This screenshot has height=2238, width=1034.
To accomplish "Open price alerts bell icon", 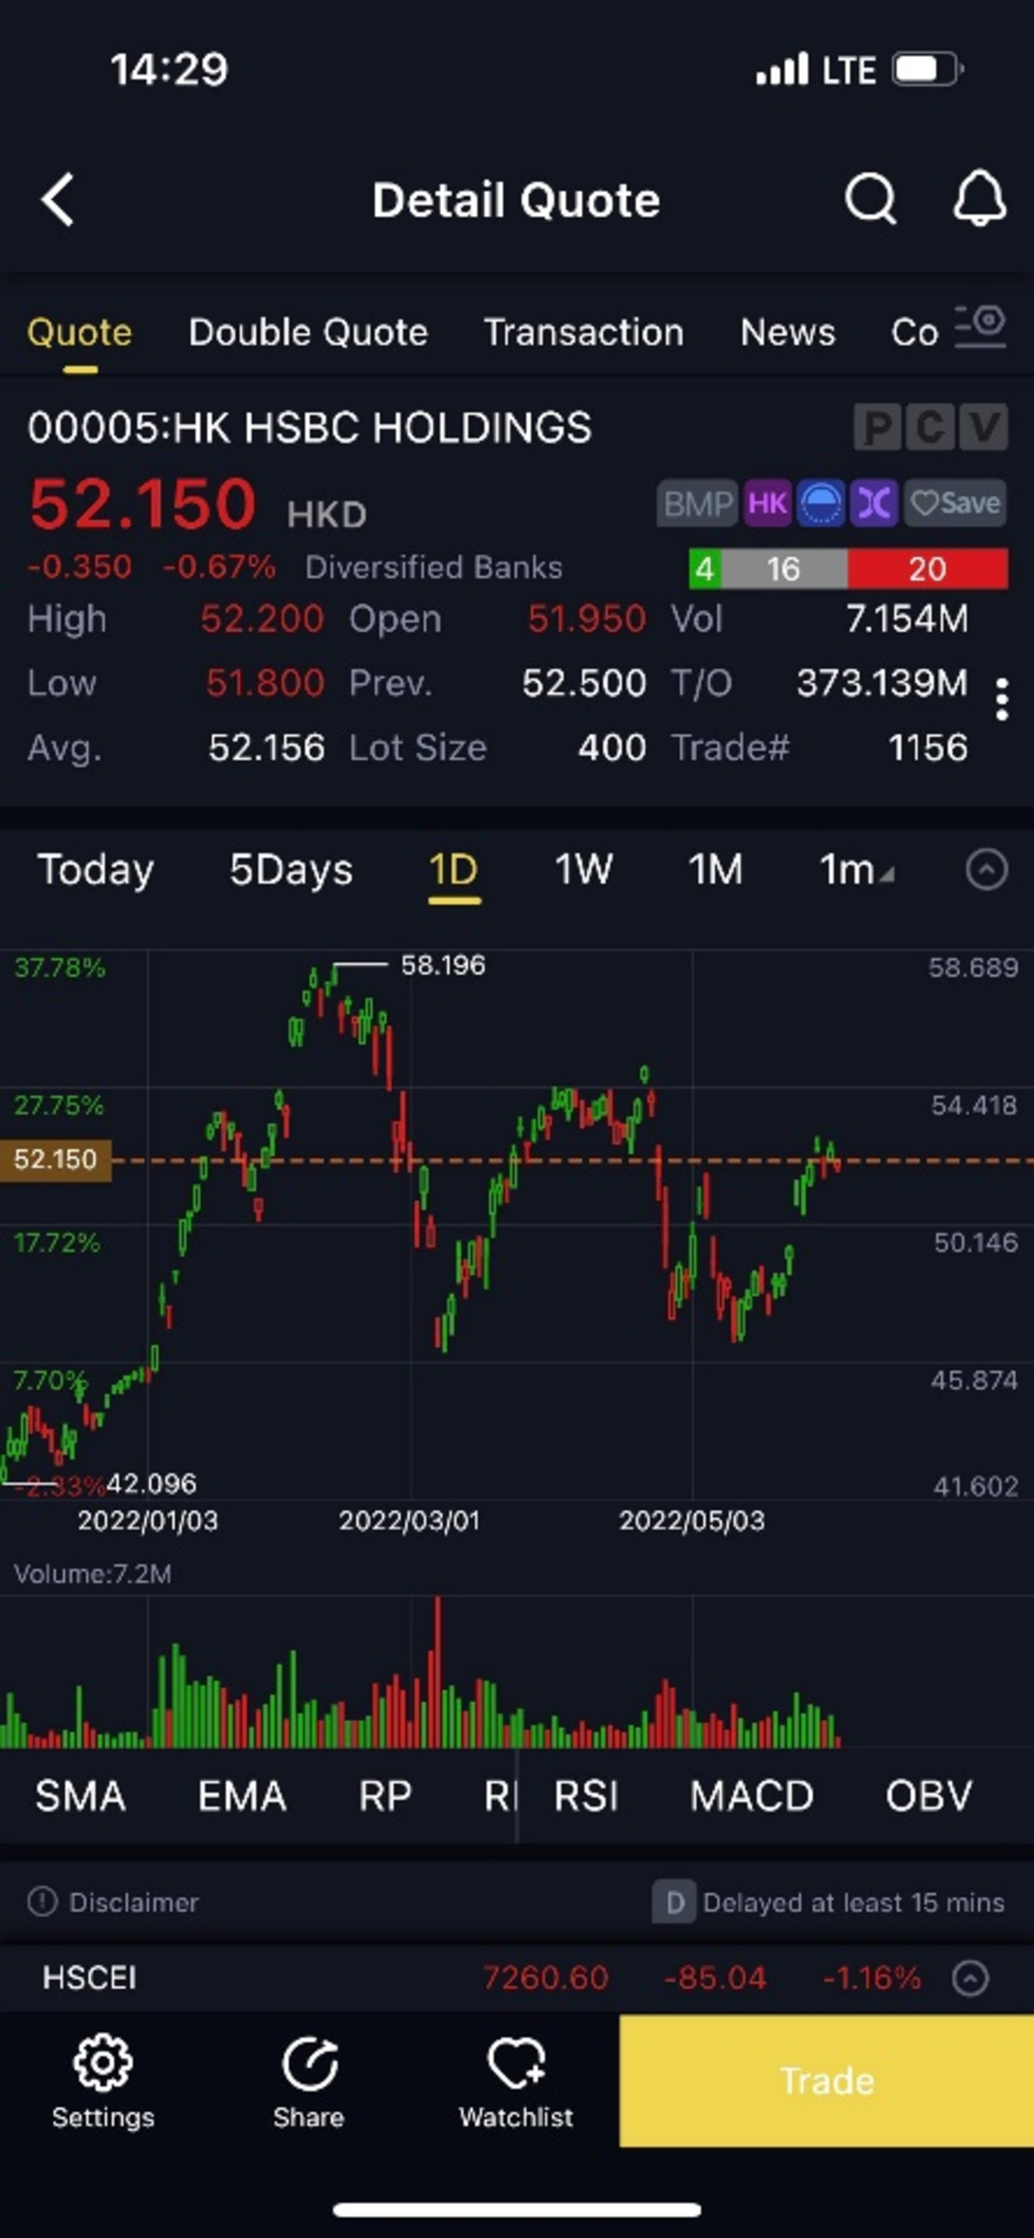I will pos(980,199).
